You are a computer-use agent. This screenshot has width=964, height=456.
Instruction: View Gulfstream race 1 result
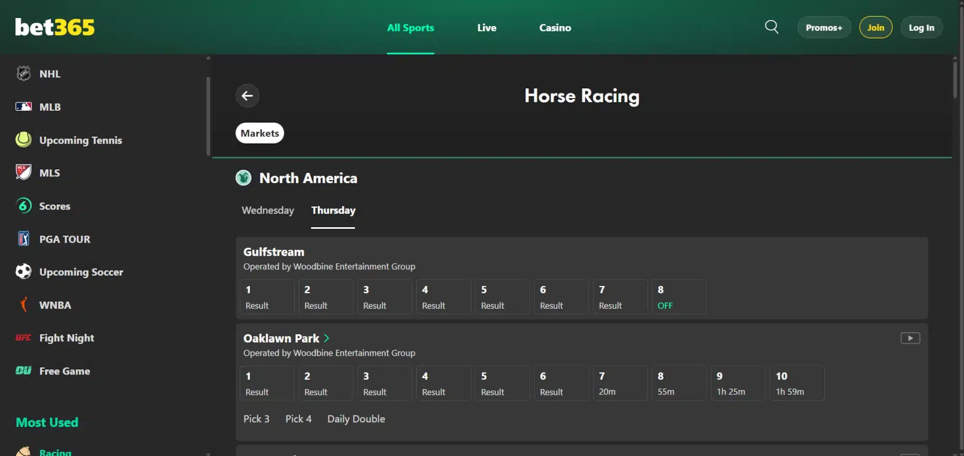[x=267, y=296]
